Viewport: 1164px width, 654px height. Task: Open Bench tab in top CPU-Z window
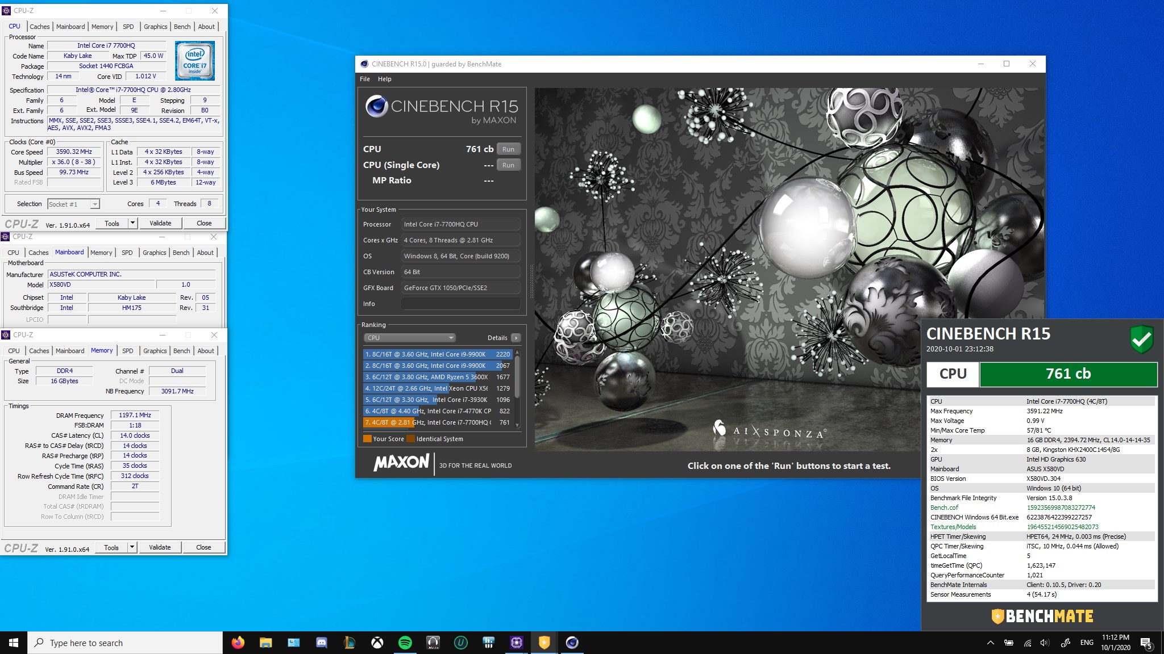(182, 27)
